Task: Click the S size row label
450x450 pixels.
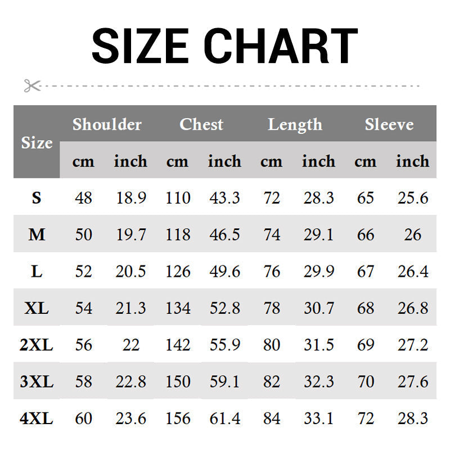Action: pyautogui.click(x=37, y=198)
